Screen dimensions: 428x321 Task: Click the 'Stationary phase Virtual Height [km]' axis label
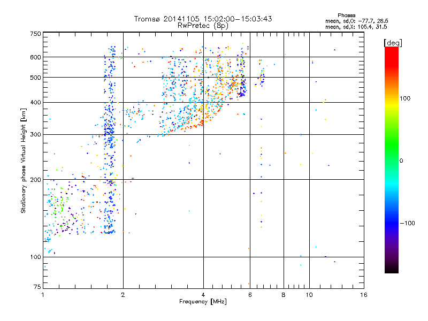(x=23, y=161)
